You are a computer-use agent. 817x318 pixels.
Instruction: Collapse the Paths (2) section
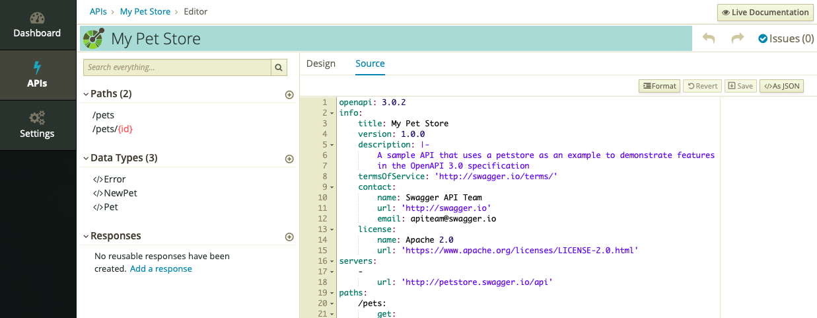pos(87,95)
